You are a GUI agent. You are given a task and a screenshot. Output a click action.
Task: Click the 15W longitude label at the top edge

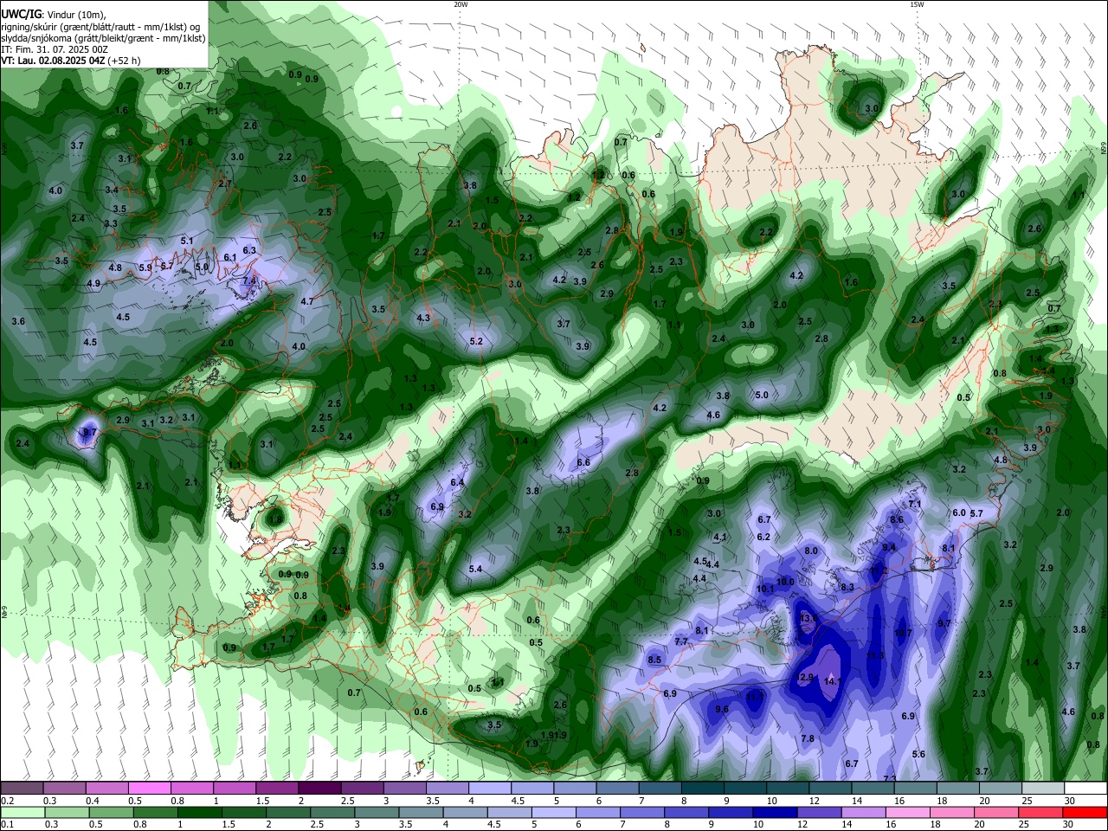click(917, 4)
